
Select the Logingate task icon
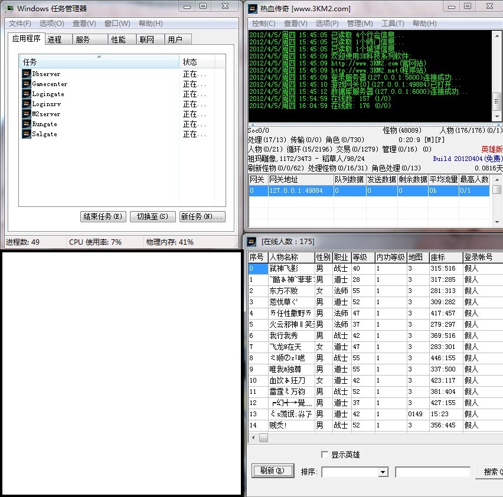(27, 94)
